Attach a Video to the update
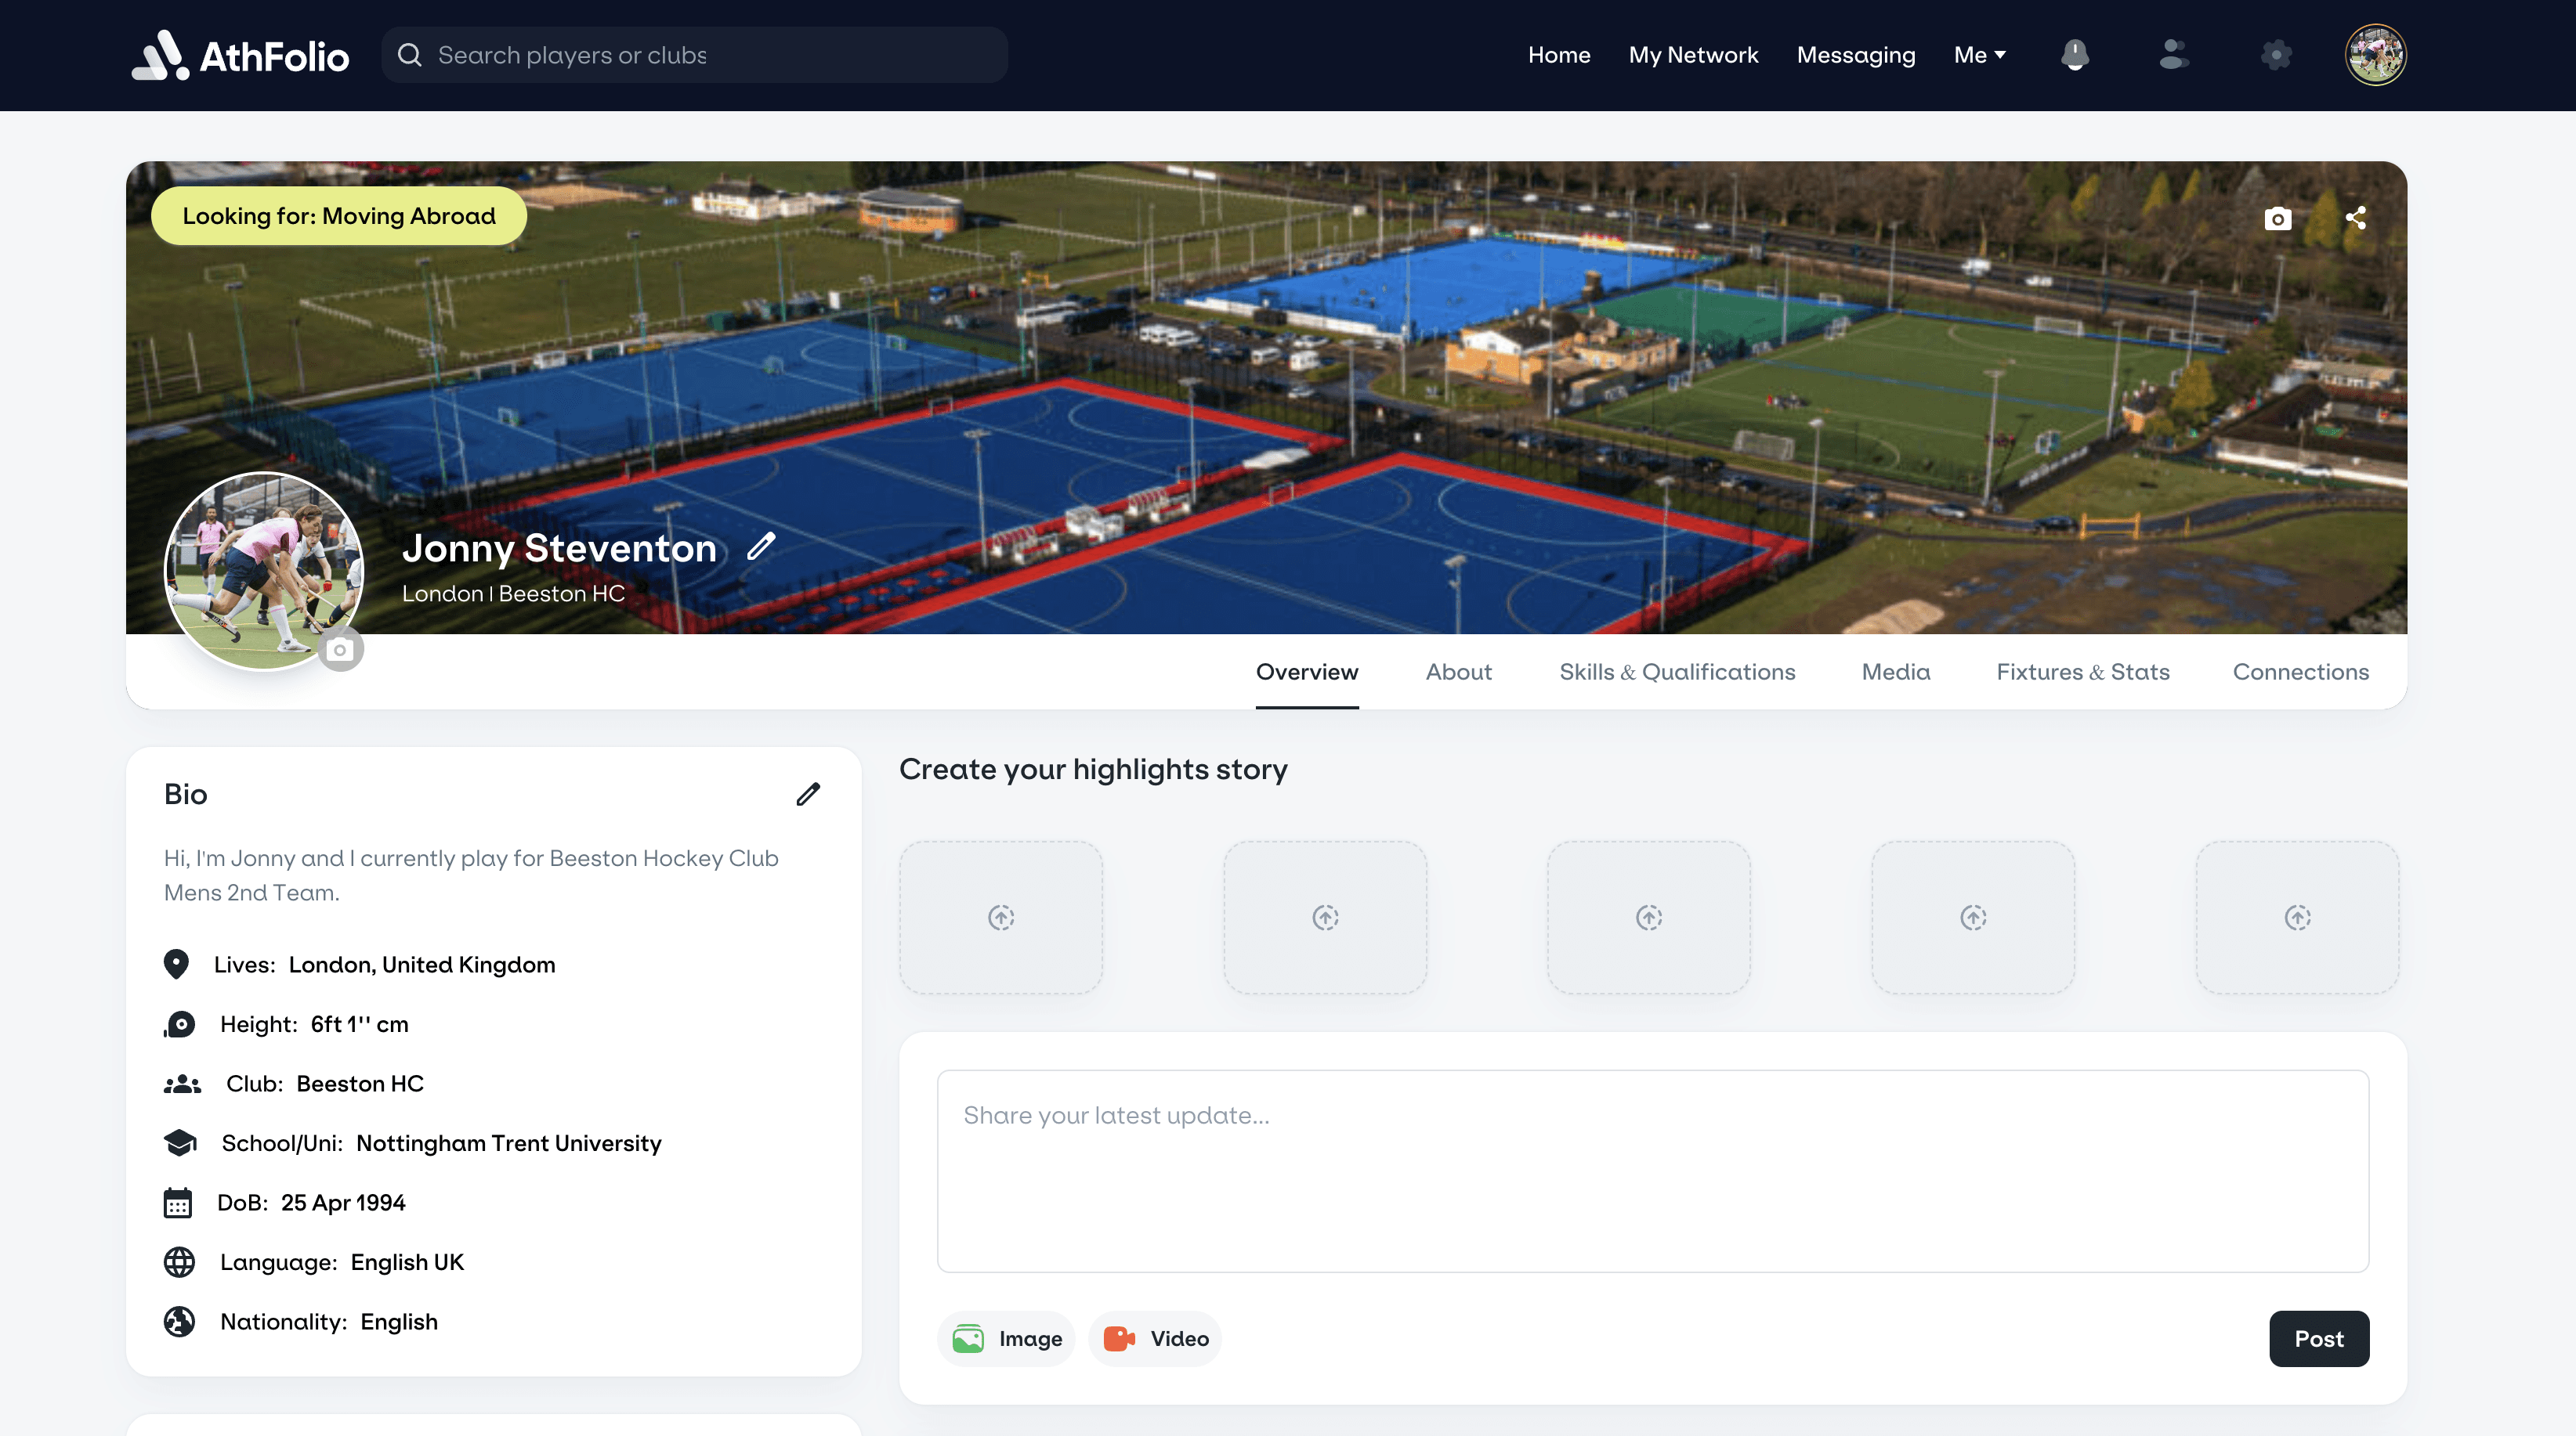 [x=1155, y=1339]
